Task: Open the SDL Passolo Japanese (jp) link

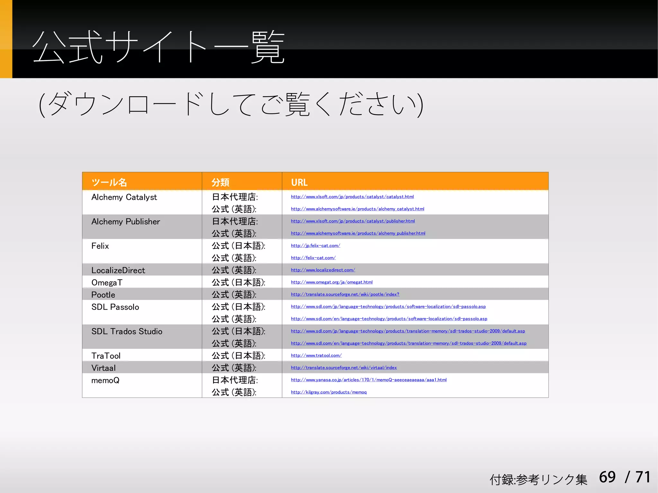Action: pos(388,306)
